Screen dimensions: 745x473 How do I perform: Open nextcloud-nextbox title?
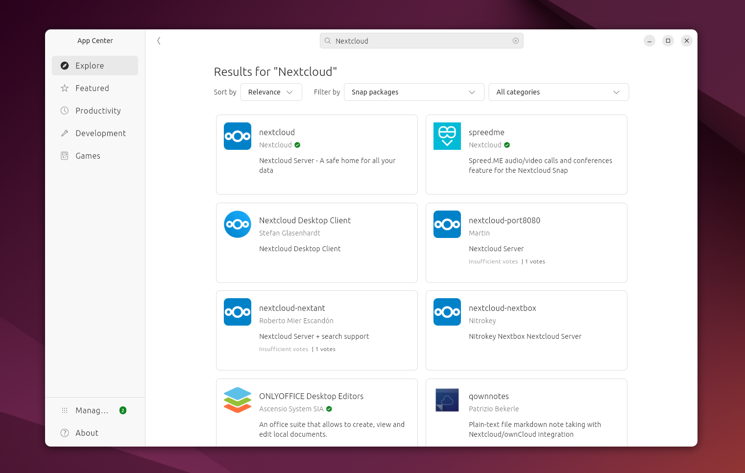503,308
